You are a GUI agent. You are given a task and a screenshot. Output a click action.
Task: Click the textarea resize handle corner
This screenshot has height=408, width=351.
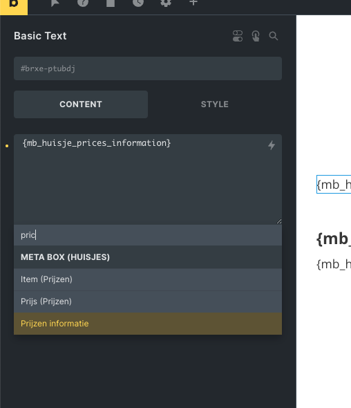[279, 221]
